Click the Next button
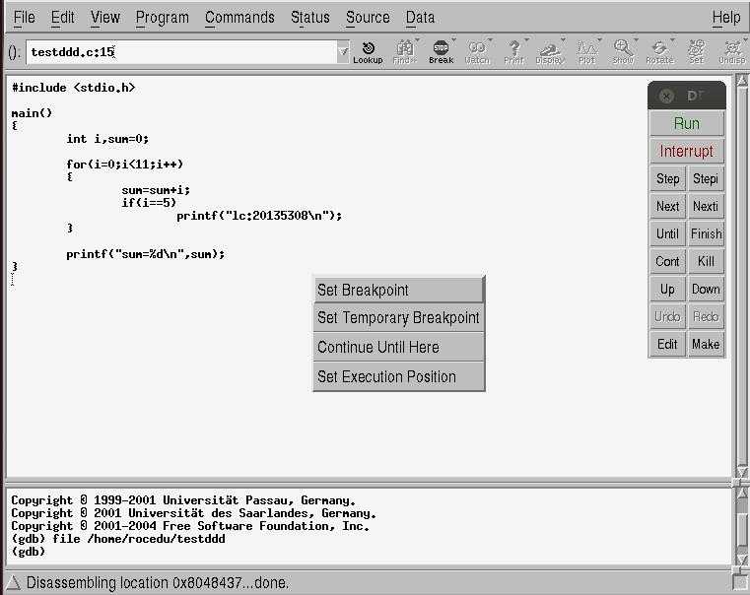750x595 pixels. point(668,207)
